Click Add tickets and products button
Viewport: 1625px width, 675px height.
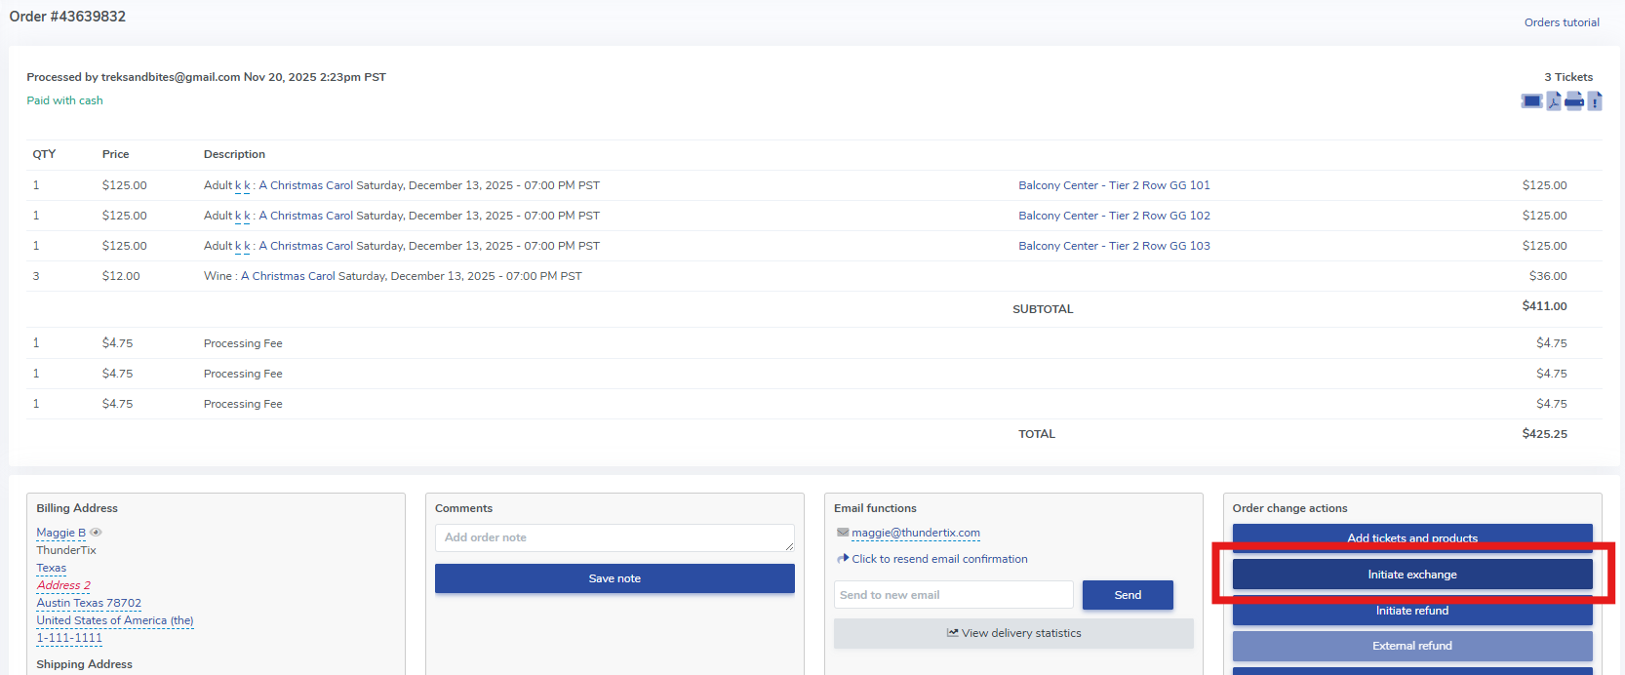click(x=1412, y=536)
